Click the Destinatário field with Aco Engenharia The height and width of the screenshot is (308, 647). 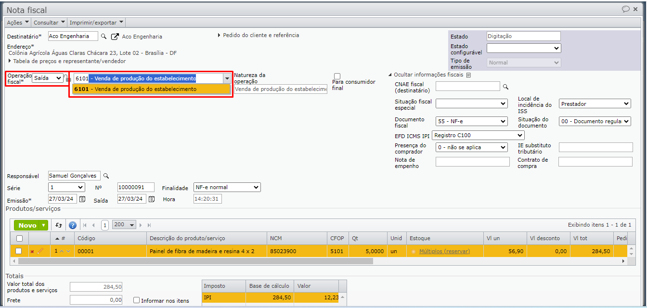tap(73, 36)
